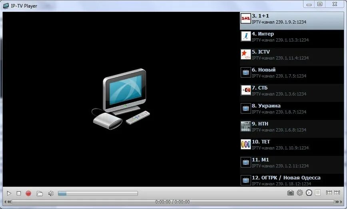Click the playback seek bar

point(173,202)
